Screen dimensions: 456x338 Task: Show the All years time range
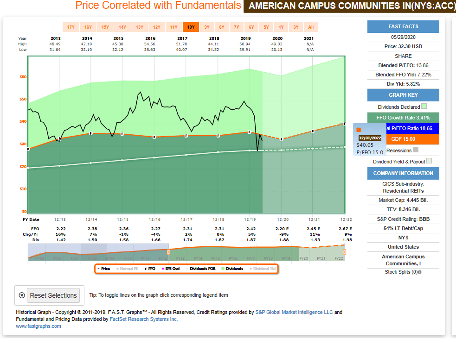pyautogui.click(x=311, y=27)
